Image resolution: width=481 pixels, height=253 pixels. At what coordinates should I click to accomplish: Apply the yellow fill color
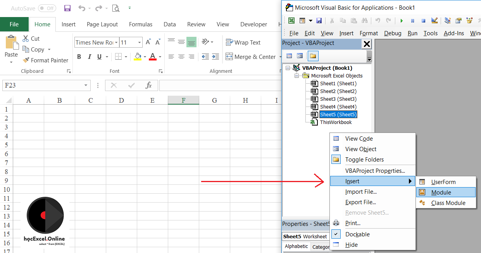click(x=138, y=57)
